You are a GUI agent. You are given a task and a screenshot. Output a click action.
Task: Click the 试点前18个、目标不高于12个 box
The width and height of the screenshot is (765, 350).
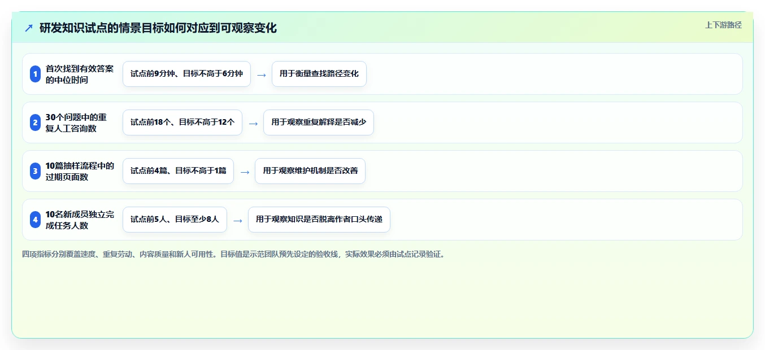182,123
